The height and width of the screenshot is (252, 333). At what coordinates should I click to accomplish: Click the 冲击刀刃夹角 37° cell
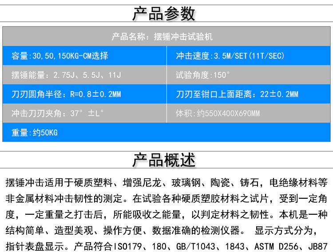pos(58,114)
